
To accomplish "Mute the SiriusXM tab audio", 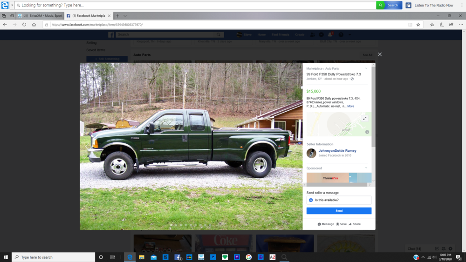I will [26, 16].
